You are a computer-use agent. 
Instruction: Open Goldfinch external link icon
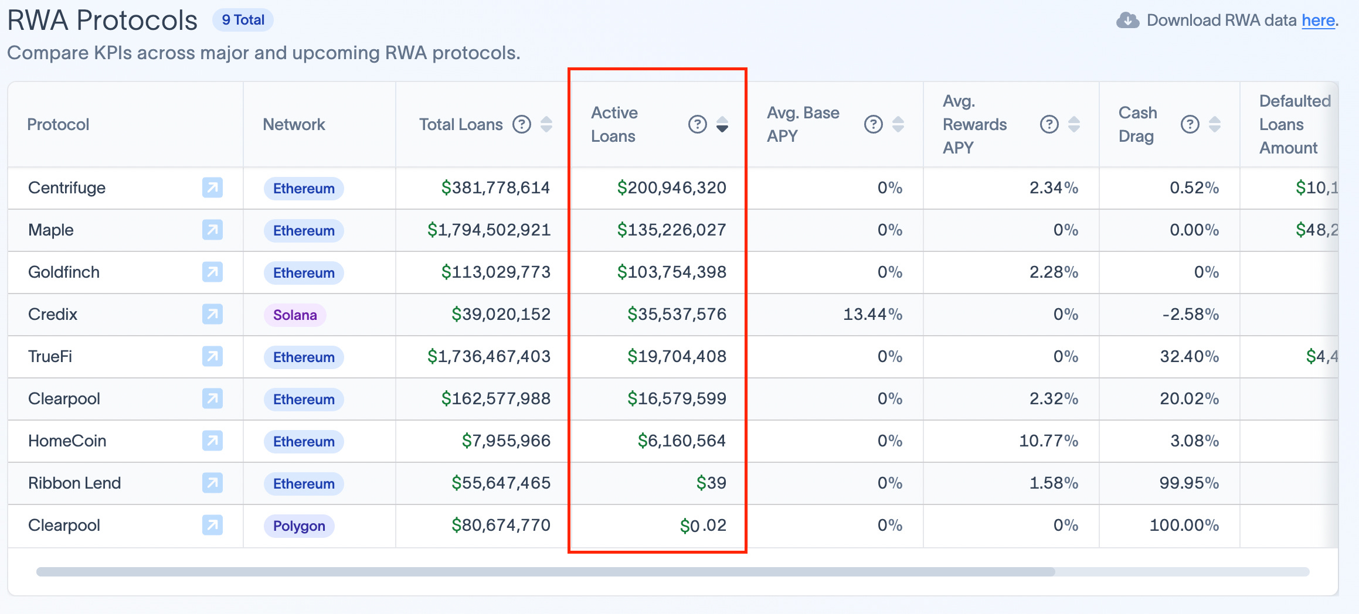click(x=212, y=272)
